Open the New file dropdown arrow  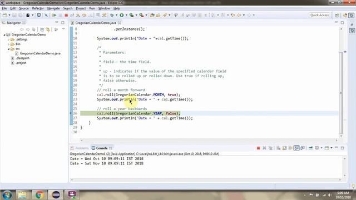[x=9, y=15]
